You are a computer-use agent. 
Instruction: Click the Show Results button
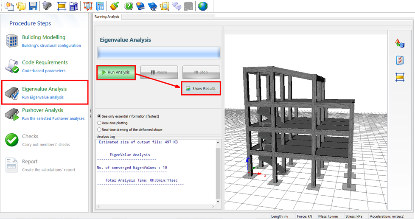click(x=201, y=88)
